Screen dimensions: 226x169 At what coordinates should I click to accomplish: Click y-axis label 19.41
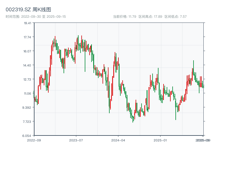point(27,23)
